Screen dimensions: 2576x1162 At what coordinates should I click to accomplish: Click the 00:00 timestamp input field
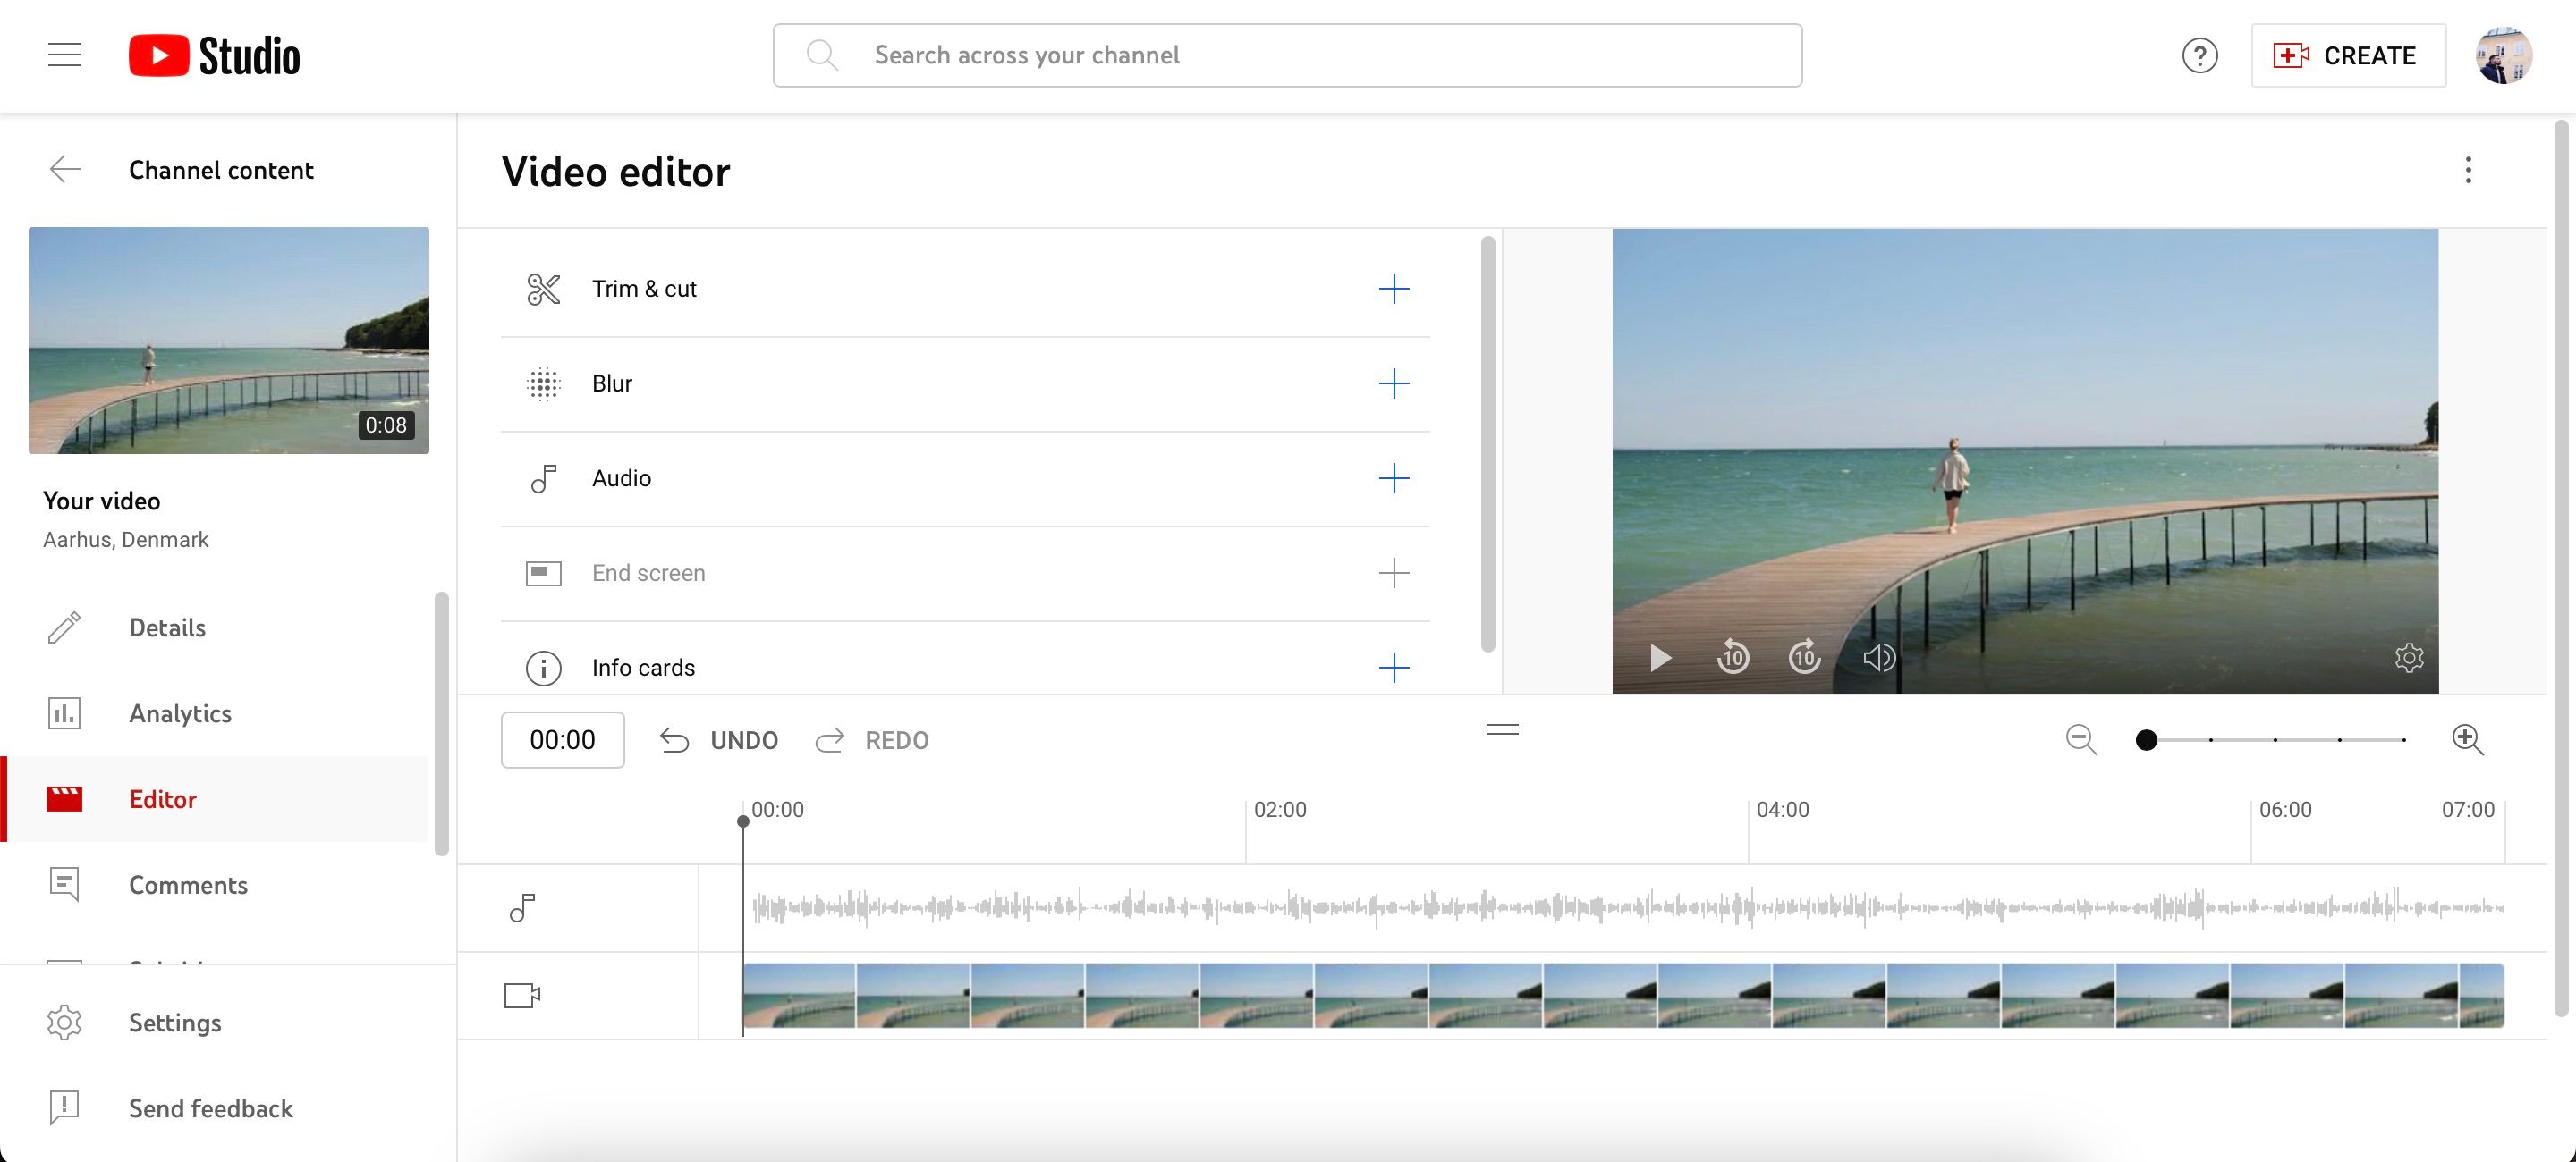(562, 740)
